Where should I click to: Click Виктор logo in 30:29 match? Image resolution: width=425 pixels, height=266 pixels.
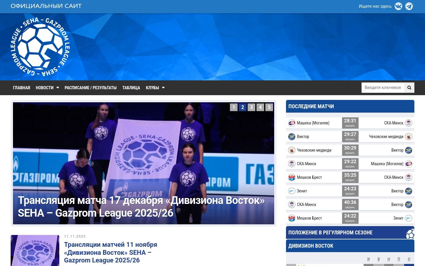pos(408,150)
